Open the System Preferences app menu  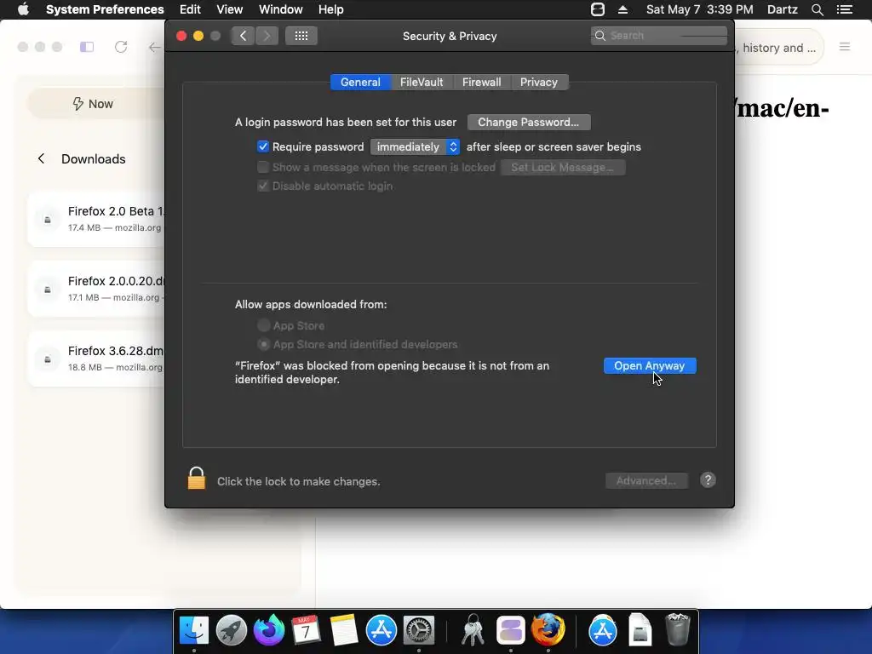click(x=105, y=9)
